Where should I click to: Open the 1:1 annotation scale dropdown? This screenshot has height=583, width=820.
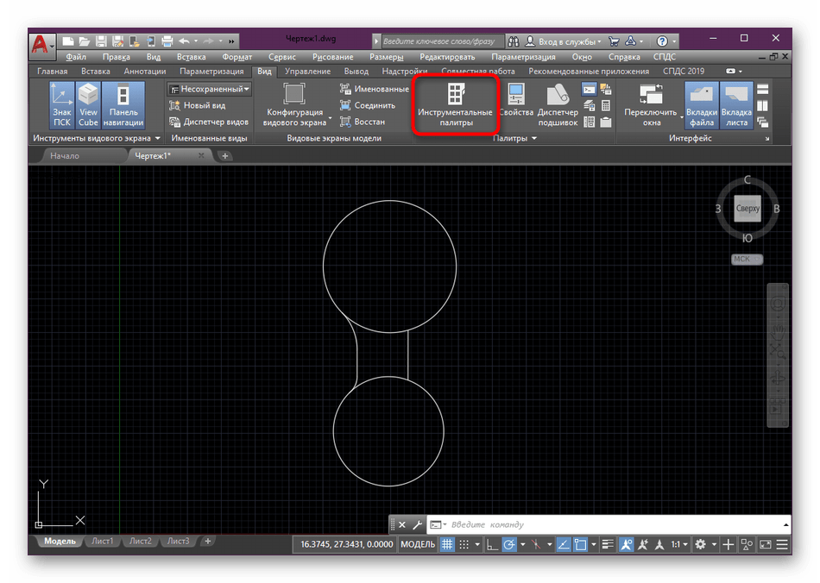(x=680, y=544)
